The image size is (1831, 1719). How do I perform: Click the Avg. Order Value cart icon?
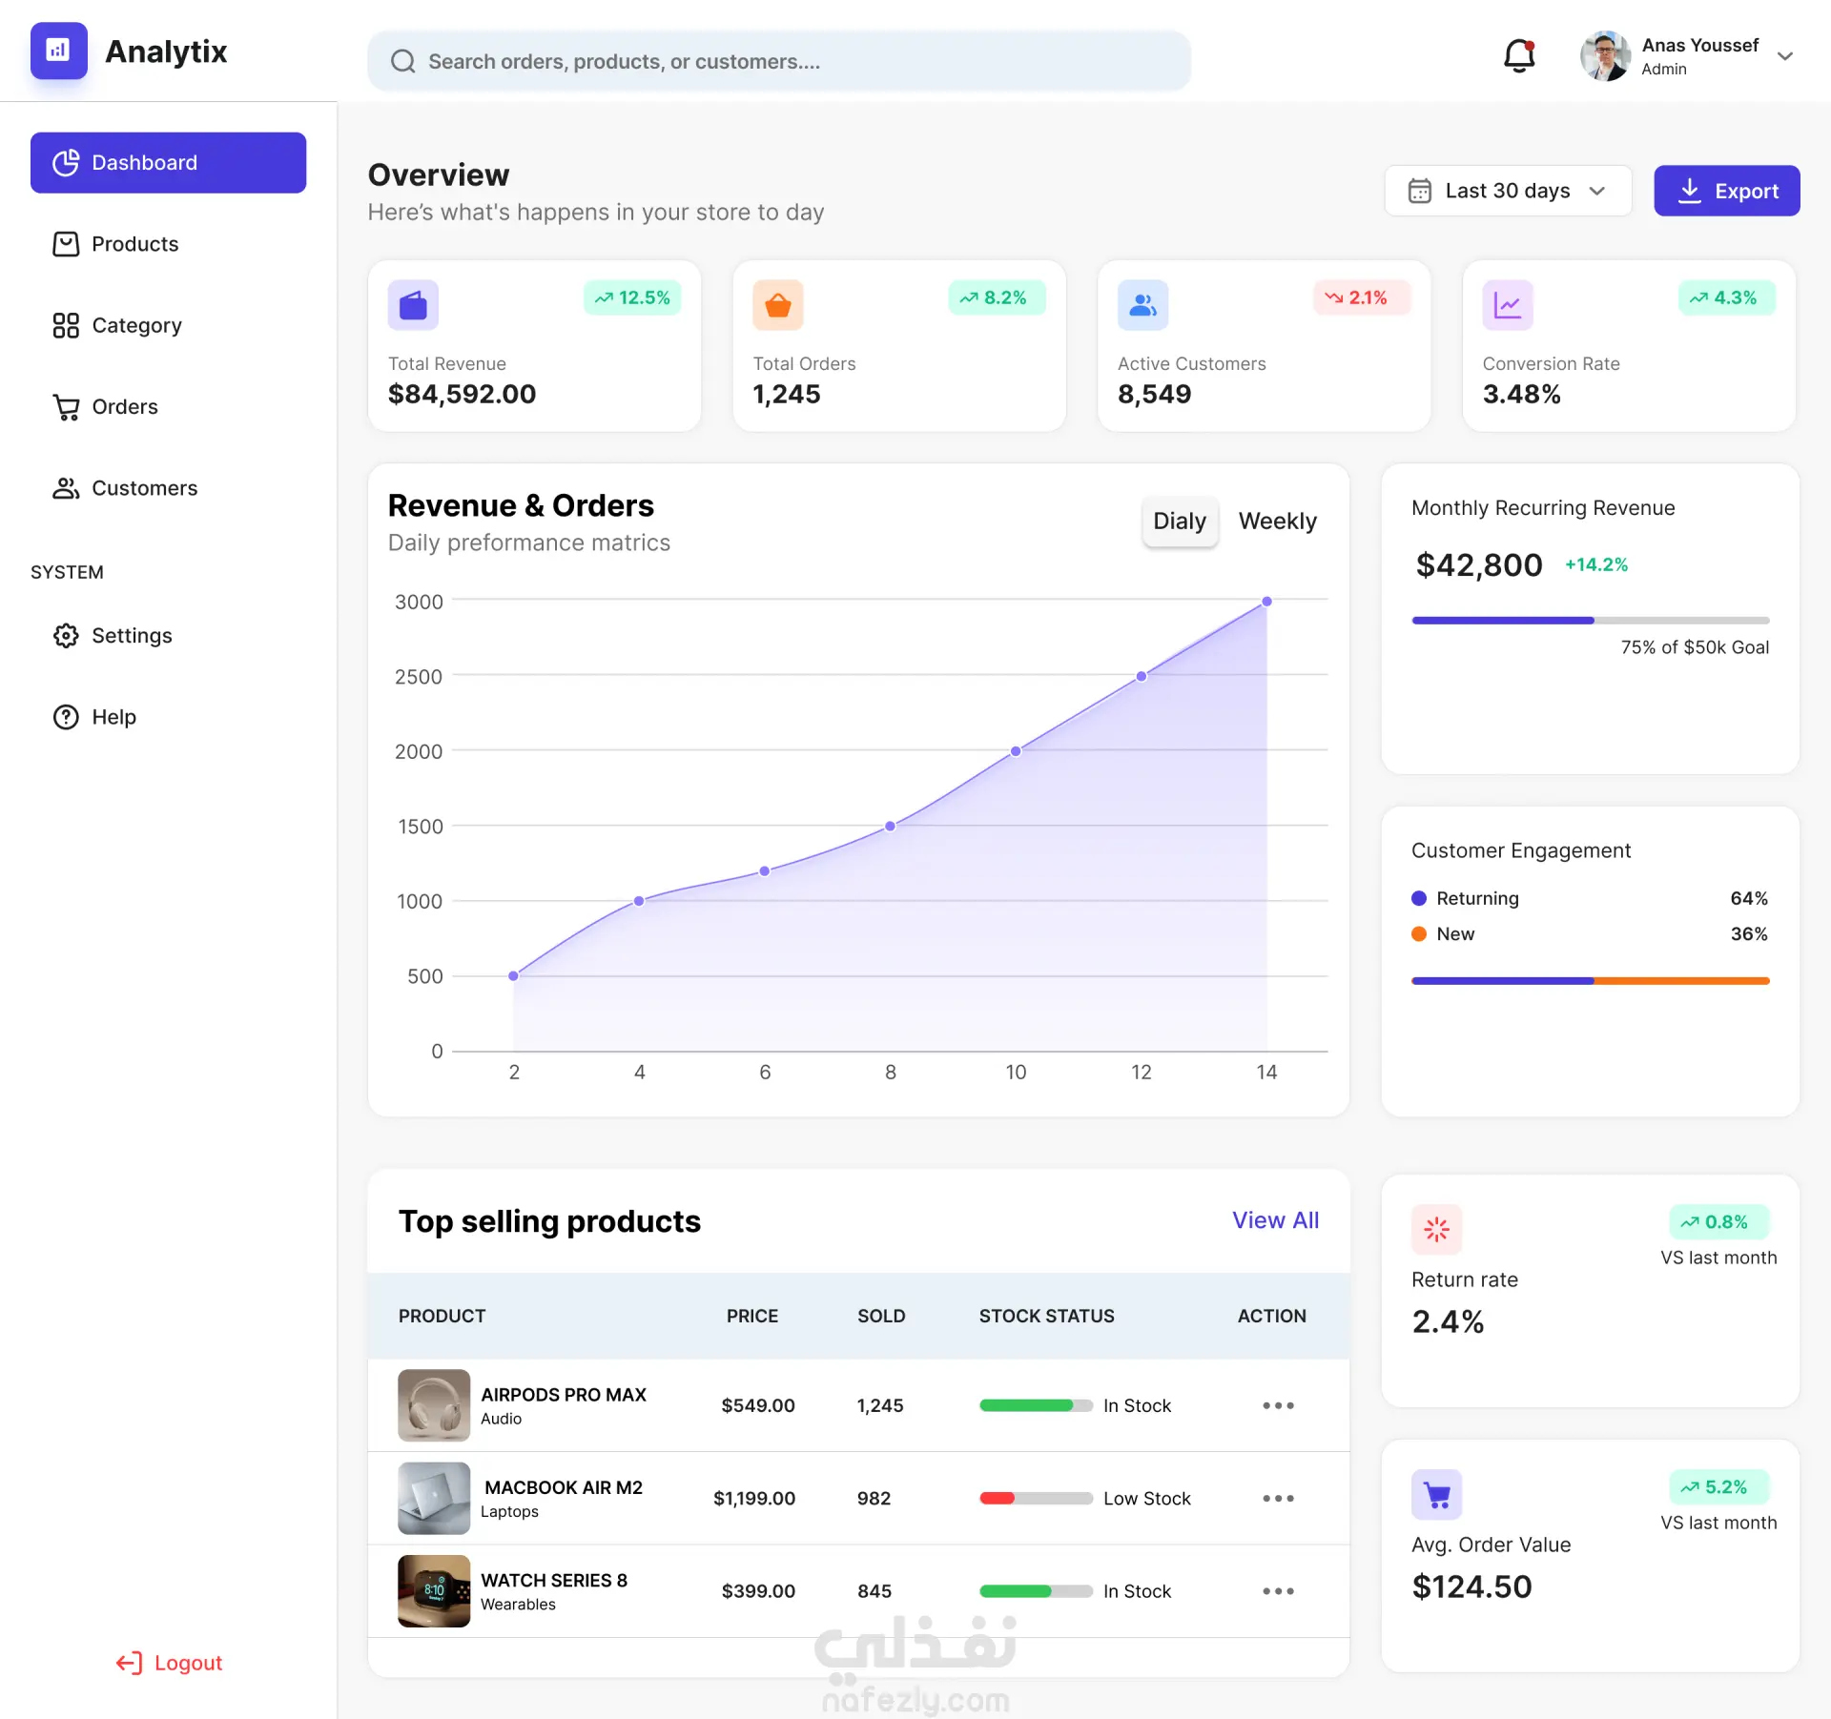[x=1437, y=1494]
